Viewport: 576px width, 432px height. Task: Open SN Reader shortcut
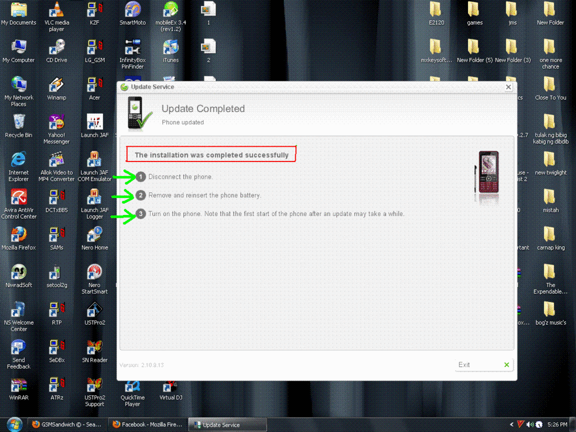pyautogui.click(x=94, y=351)
